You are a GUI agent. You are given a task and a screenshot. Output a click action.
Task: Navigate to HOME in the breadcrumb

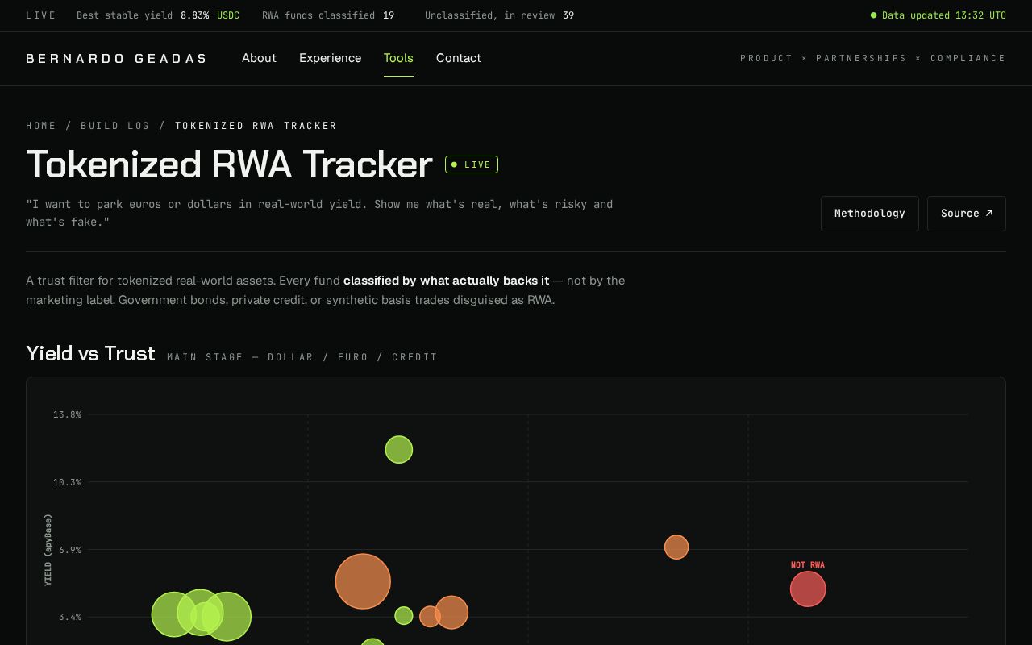tap(41, 126)
